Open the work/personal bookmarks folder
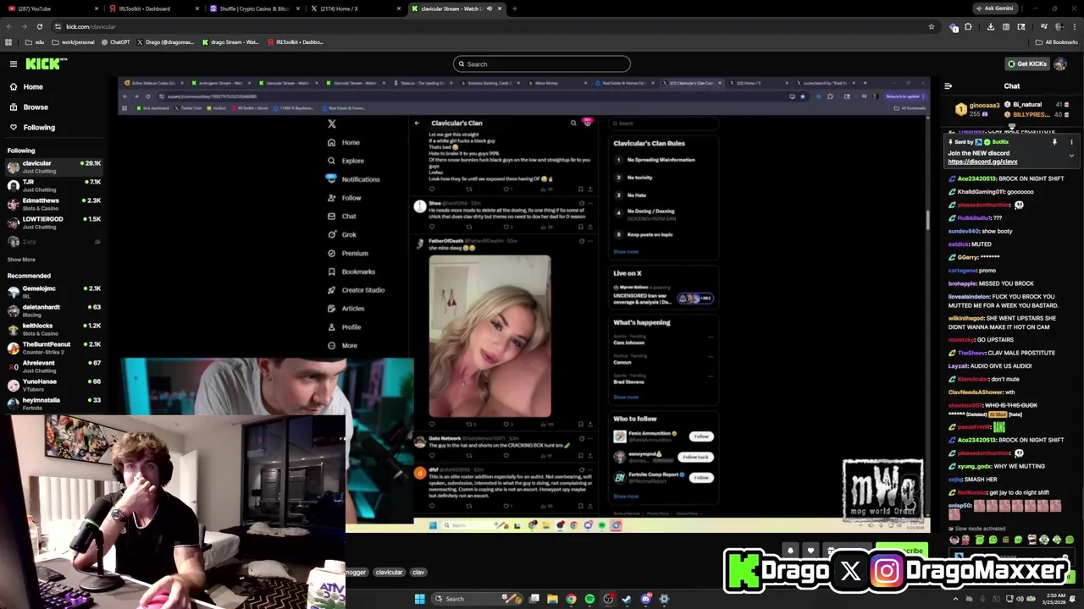The width and height of the screenshot is (1084, 609). point(74,41)
